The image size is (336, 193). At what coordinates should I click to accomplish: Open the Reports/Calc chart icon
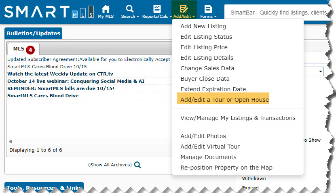point(157,9)
